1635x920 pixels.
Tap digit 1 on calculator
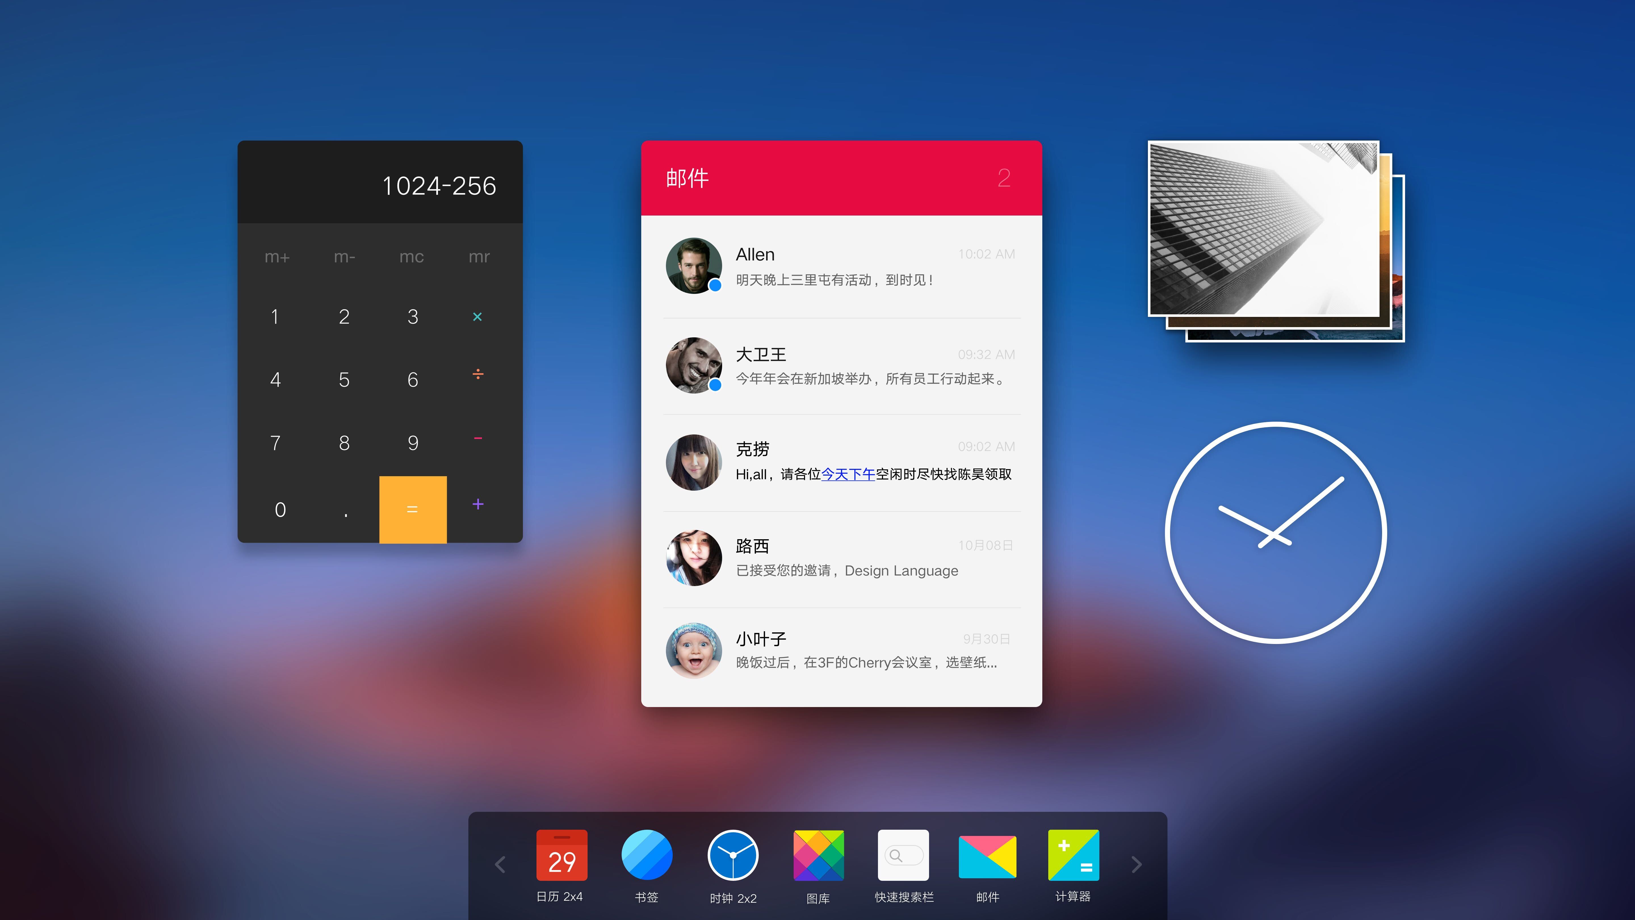pos(275,316)
